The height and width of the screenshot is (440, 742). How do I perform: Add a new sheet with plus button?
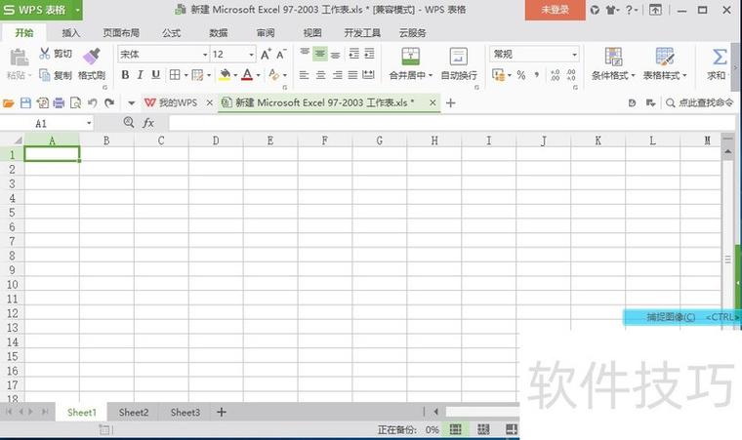coord(221,413)
